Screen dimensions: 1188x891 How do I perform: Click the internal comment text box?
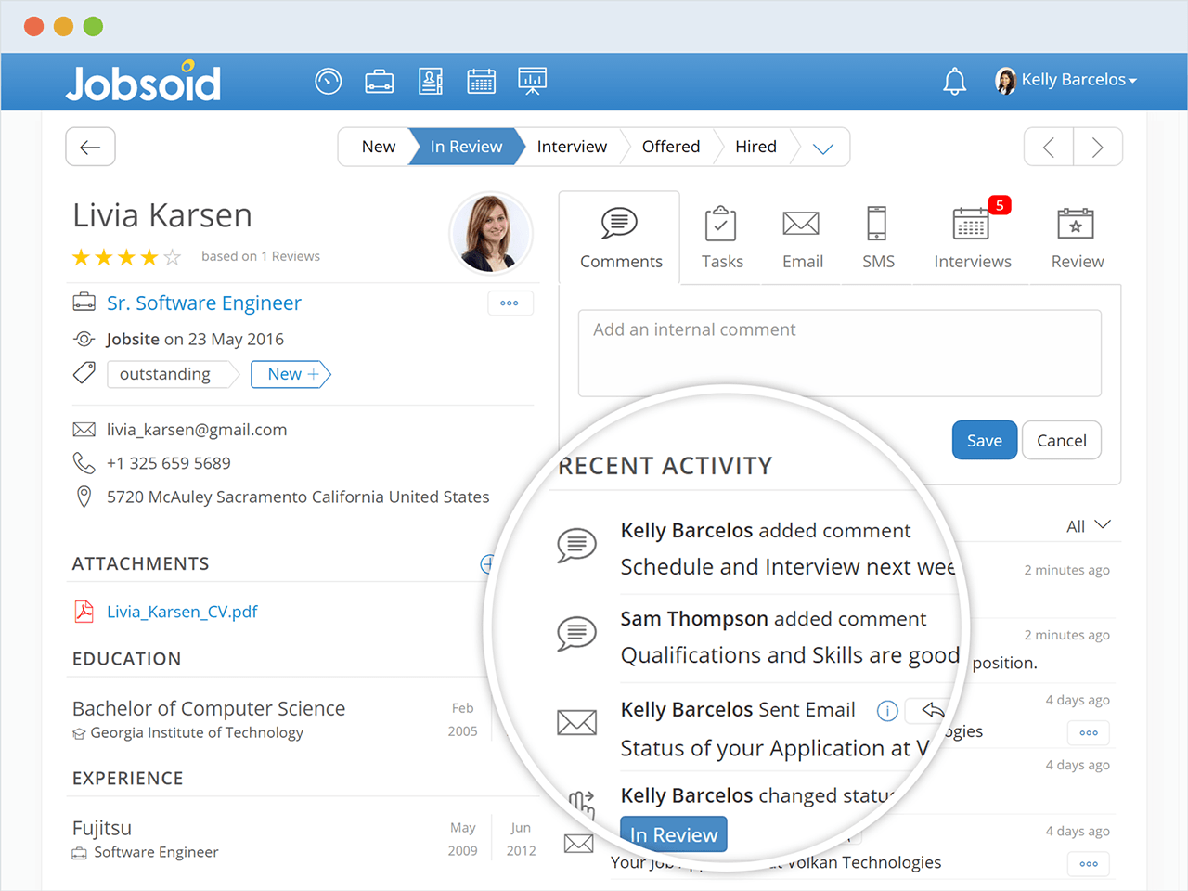point(840,353)
